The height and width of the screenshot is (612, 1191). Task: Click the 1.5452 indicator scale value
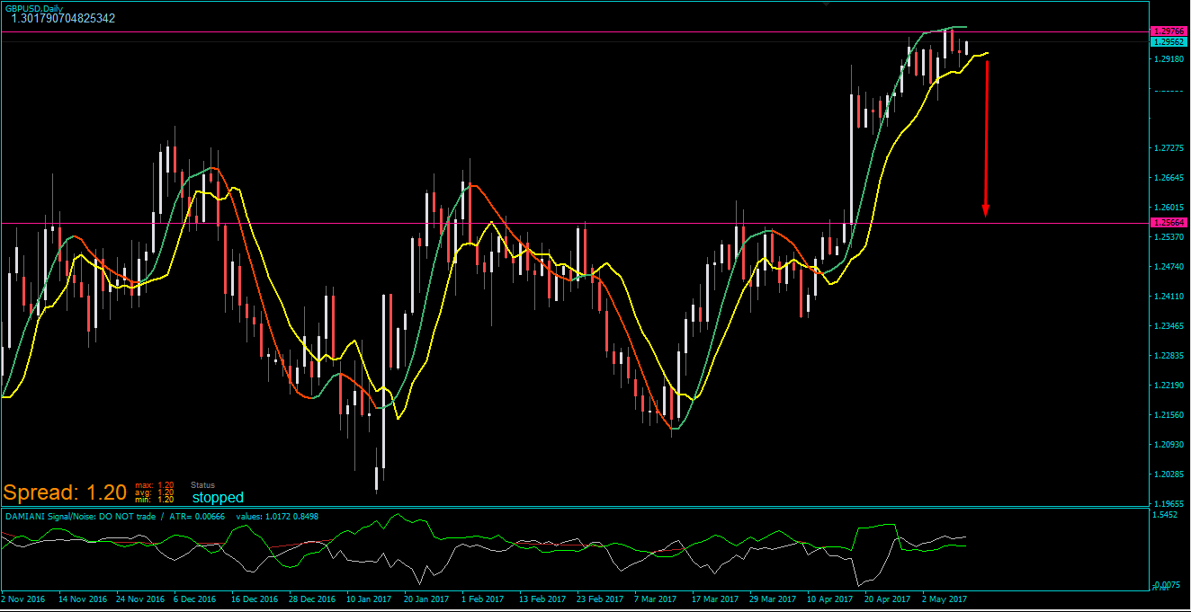[x=1165, y=515]
